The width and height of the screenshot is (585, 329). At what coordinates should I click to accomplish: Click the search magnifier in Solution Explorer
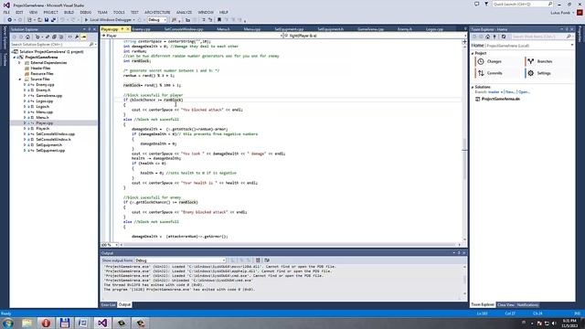click(x=91, y=45)
